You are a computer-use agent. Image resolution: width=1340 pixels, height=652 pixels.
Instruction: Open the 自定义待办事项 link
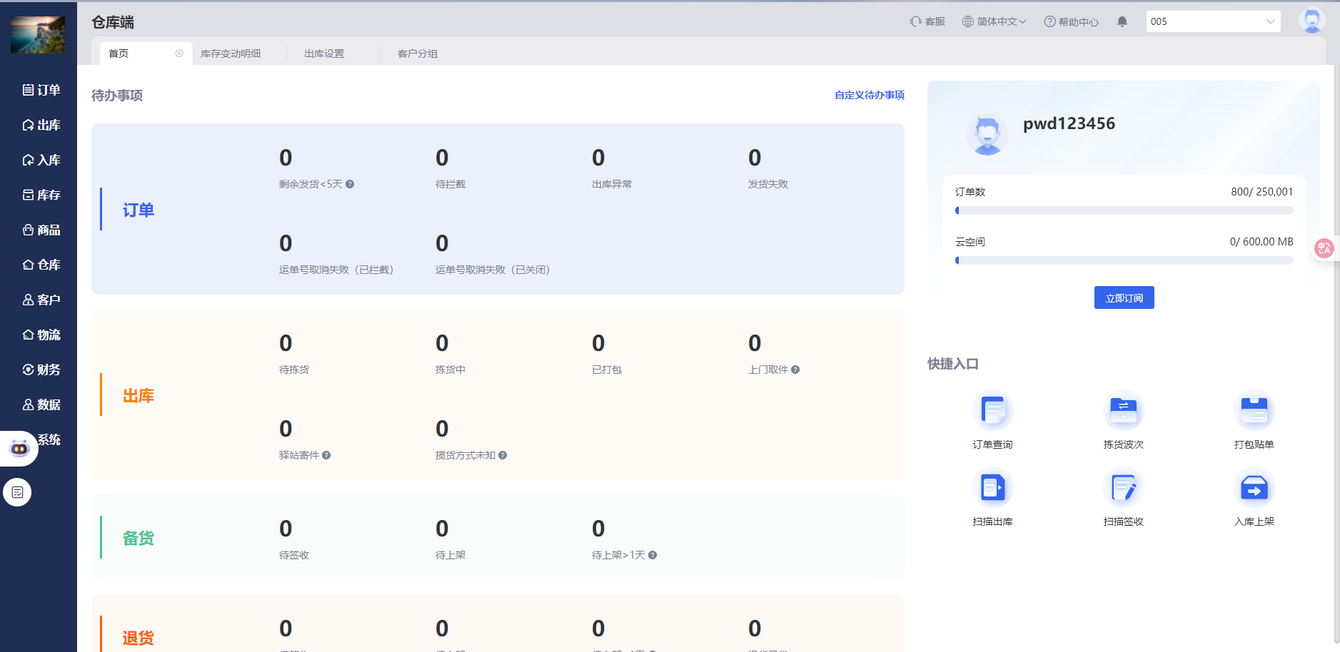tap(869, 95)
